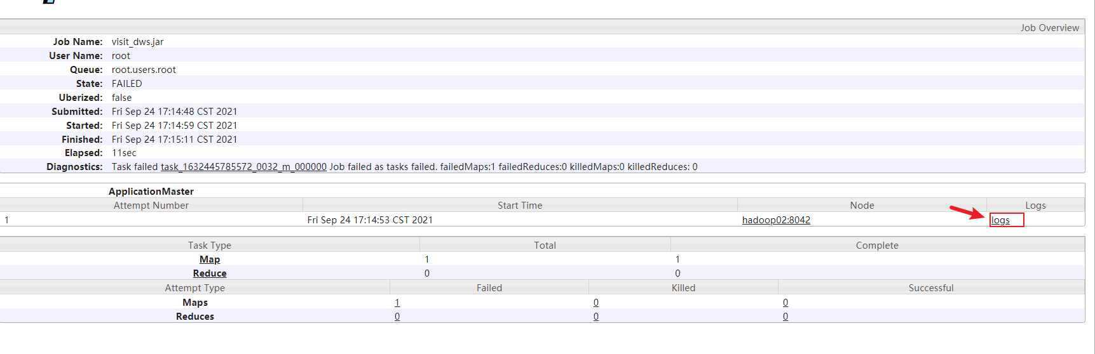The image size is (1095, 354).
Task: Open the successful Maps count link
Action: pyautogui.click(x=786, y=303)
